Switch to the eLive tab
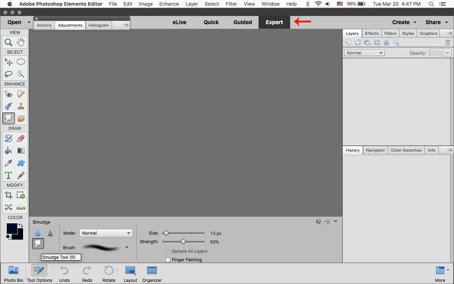Screen dimensions: 454x284 point(179,22)
